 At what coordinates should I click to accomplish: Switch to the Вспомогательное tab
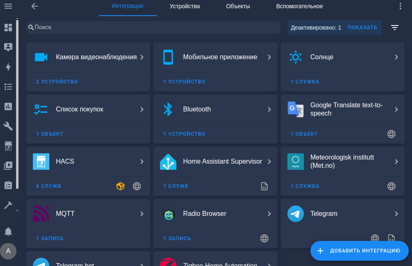[x=299, y=6]
